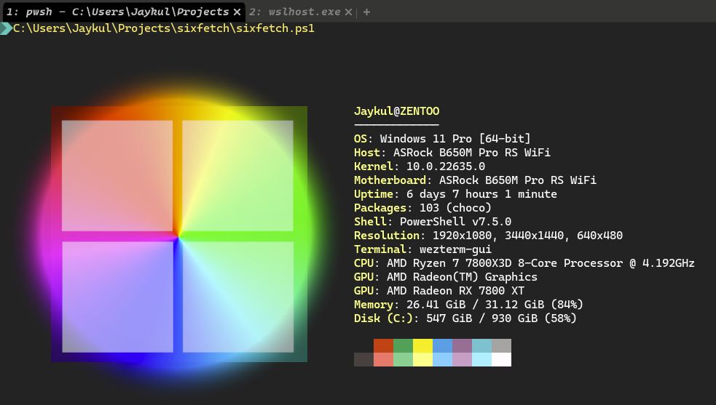Click the OS line Windows 11 Pro
Image resolution: width=716 pixels, height=405 pixels.
point(442,139)
